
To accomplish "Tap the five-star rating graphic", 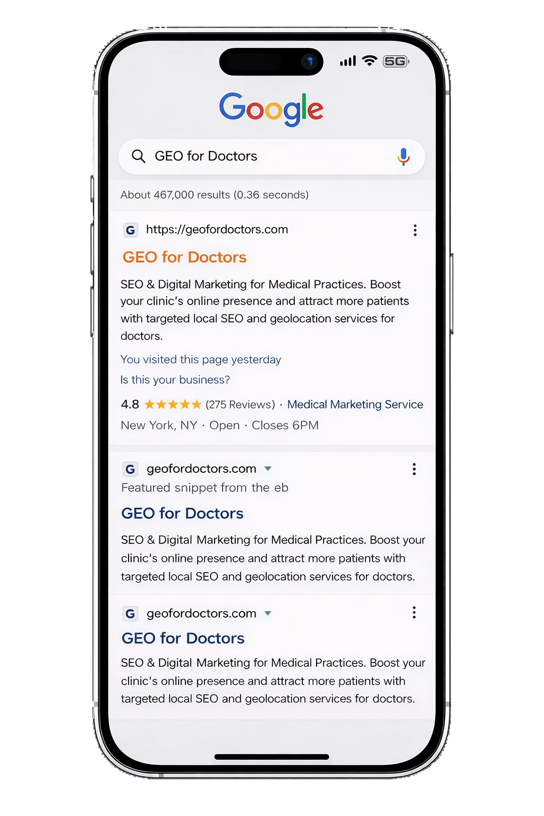I will click(x=173, y=404).
